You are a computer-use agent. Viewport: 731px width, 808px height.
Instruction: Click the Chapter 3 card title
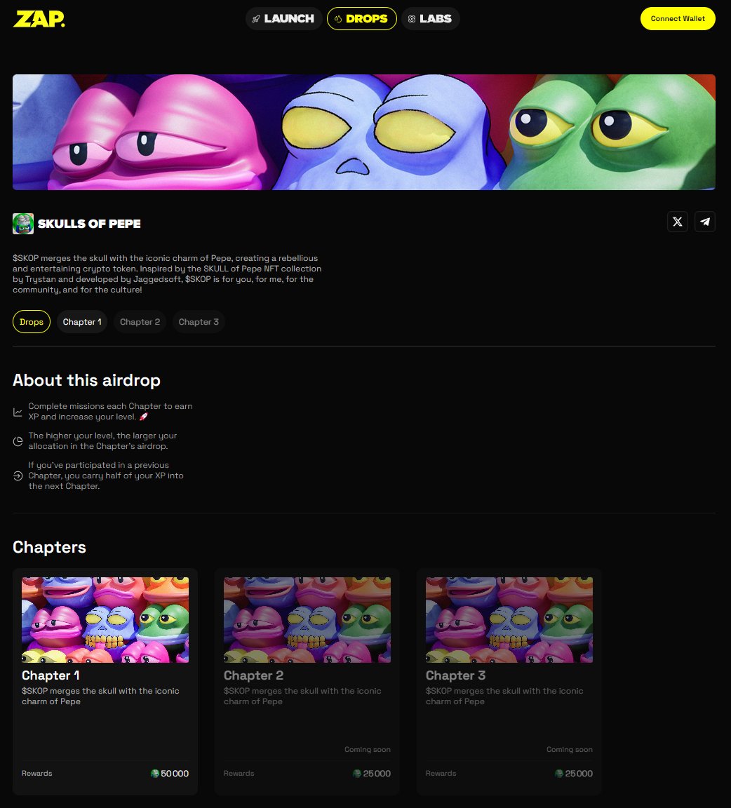click(x=456, y=675)
